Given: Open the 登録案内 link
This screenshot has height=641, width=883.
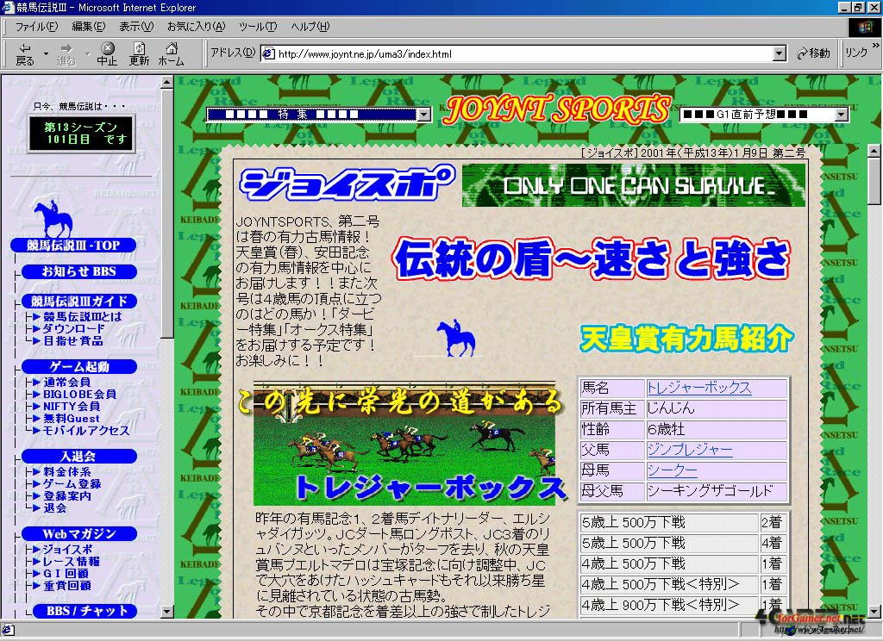Looking at the screenshot, I should (x=67, y=496).
